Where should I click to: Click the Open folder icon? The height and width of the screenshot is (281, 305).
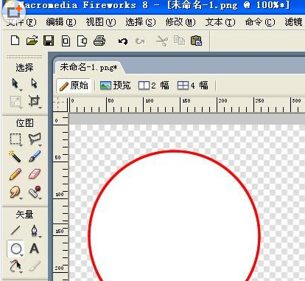32,41
